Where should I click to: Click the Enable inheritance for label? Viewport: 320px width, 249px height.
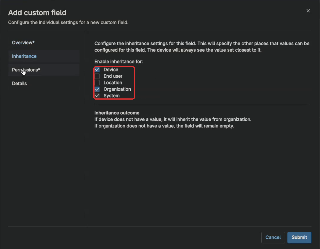coord(119,61)
